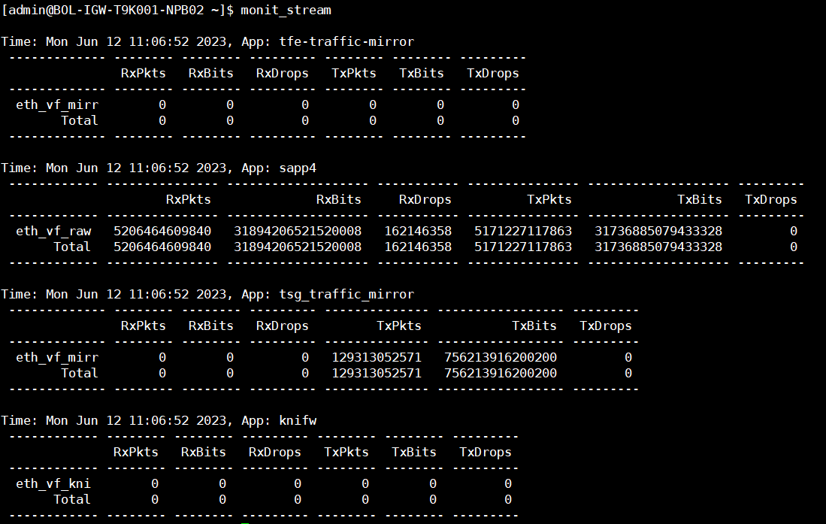Click RxBits value in sapp4 Total row
This screenshot has width=826, height=524.
[x=298, y=247]
